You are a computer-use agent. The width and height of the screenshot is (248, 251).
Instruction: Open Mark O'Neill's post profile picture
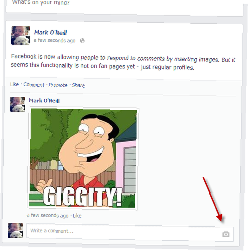coord(21,35)
